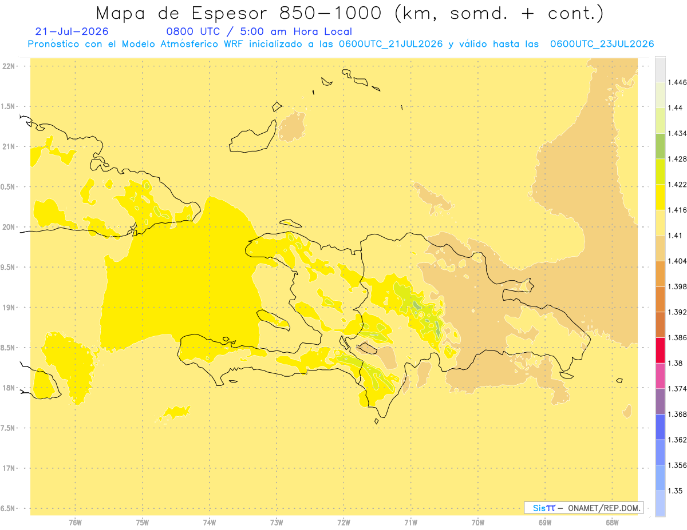
Task: Select the date label '21-Jul-2026'
Action: (x=72, y=31)
